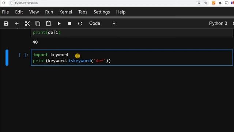Click the print(def1) code line

[46, 33]
